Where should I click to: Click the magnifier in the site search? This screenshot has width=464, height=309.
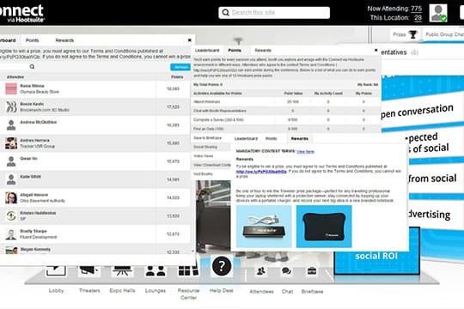pos(225,13)
